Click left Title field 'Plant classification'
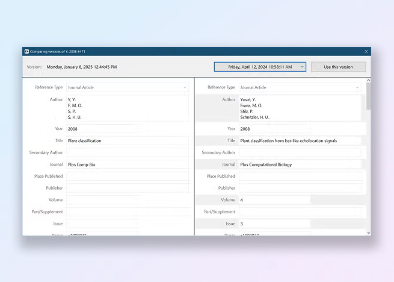 tap(128, 141)
